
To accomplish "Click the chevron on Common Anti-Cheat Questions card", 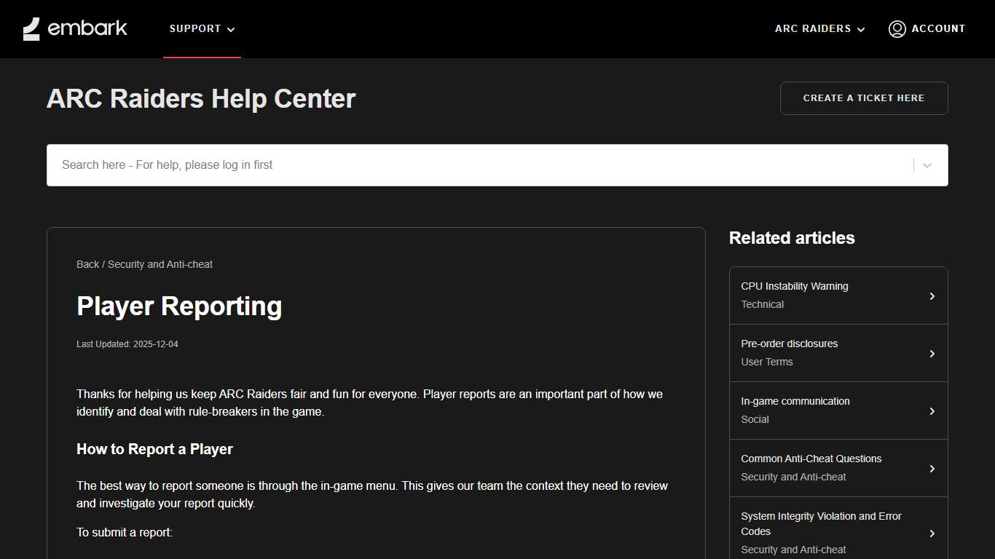I will (x=932, y=468).
